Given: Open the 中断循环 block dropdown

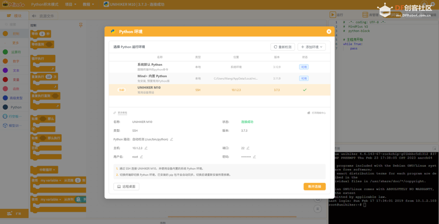Looking at the screenshot, I should point(48,170).
